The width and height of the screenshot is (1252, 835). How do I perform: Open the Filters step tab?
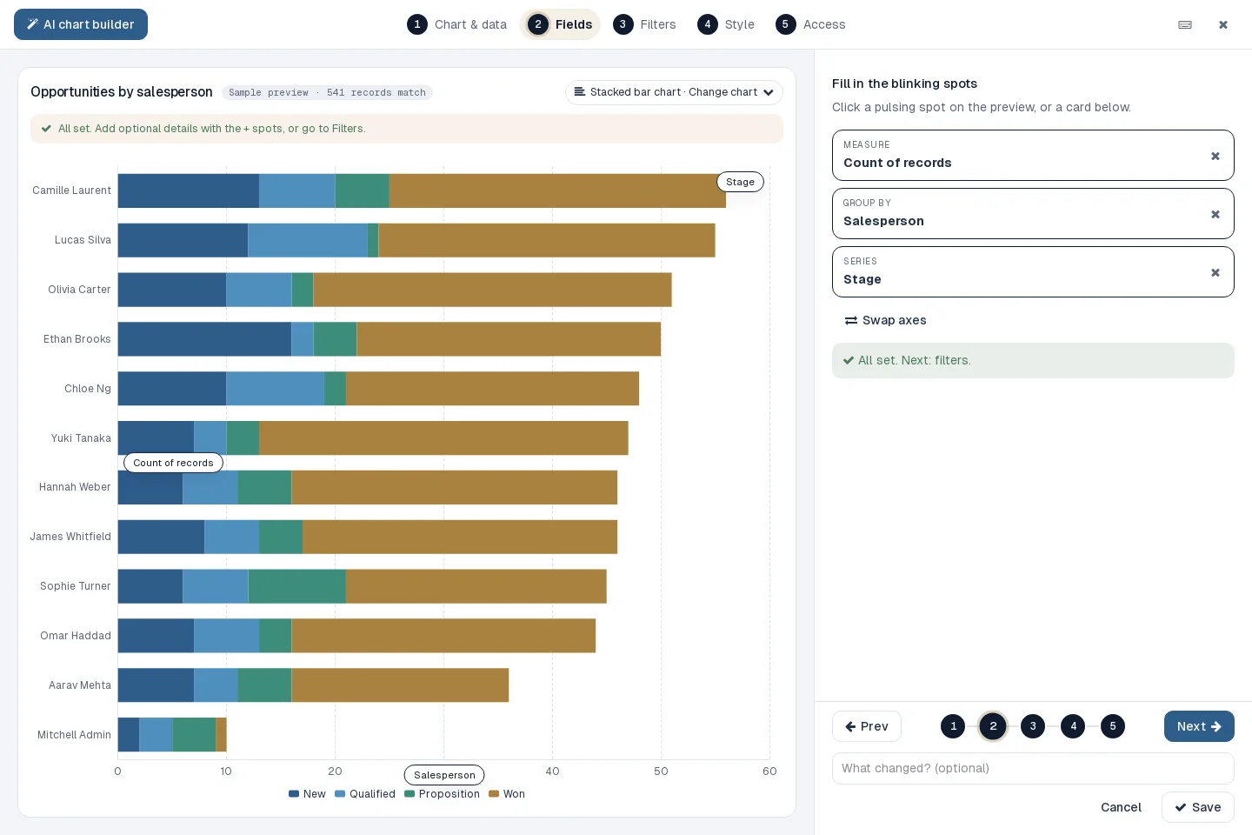(644, 24)
